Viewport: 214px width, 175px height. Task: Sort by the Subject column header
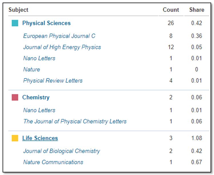pyautogui.click(x=18, y=10)
